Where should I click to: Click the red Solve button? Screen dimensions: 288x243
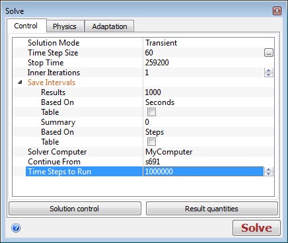coord(256,228)
